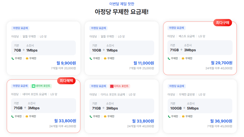244x137 pixels.
Task: Click the 최다혜택 red badge
Action: [66, 81]
